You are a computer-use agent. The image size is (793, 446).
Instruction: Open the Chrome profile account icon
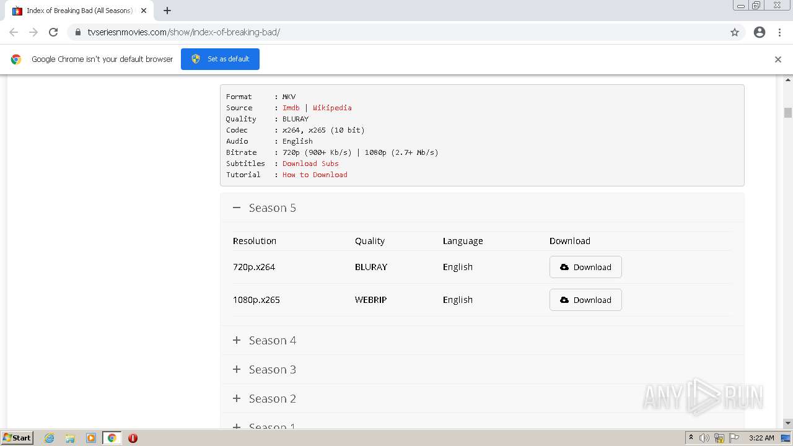(x=760, y=32)
